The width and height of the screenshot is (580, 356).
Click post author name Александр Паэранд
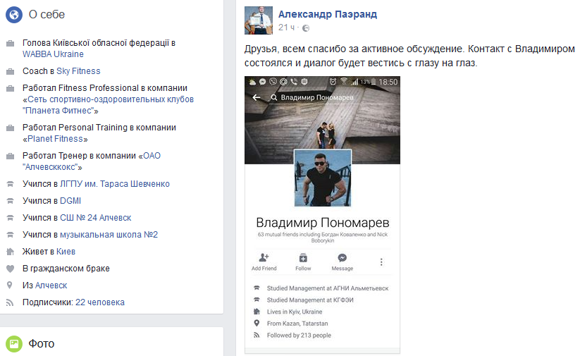coord(327,14)
